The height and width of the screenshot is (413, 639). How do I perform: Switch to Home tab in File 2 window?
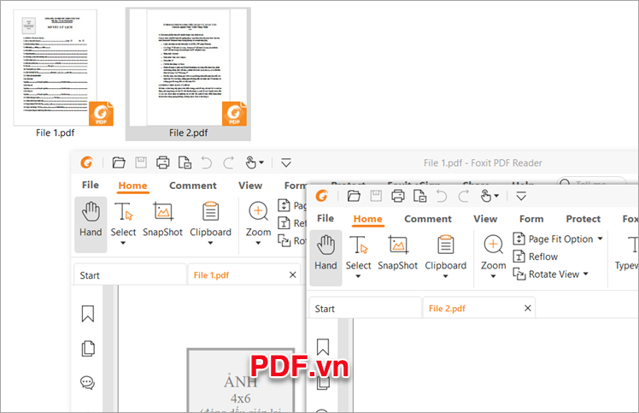click(367, 219)
